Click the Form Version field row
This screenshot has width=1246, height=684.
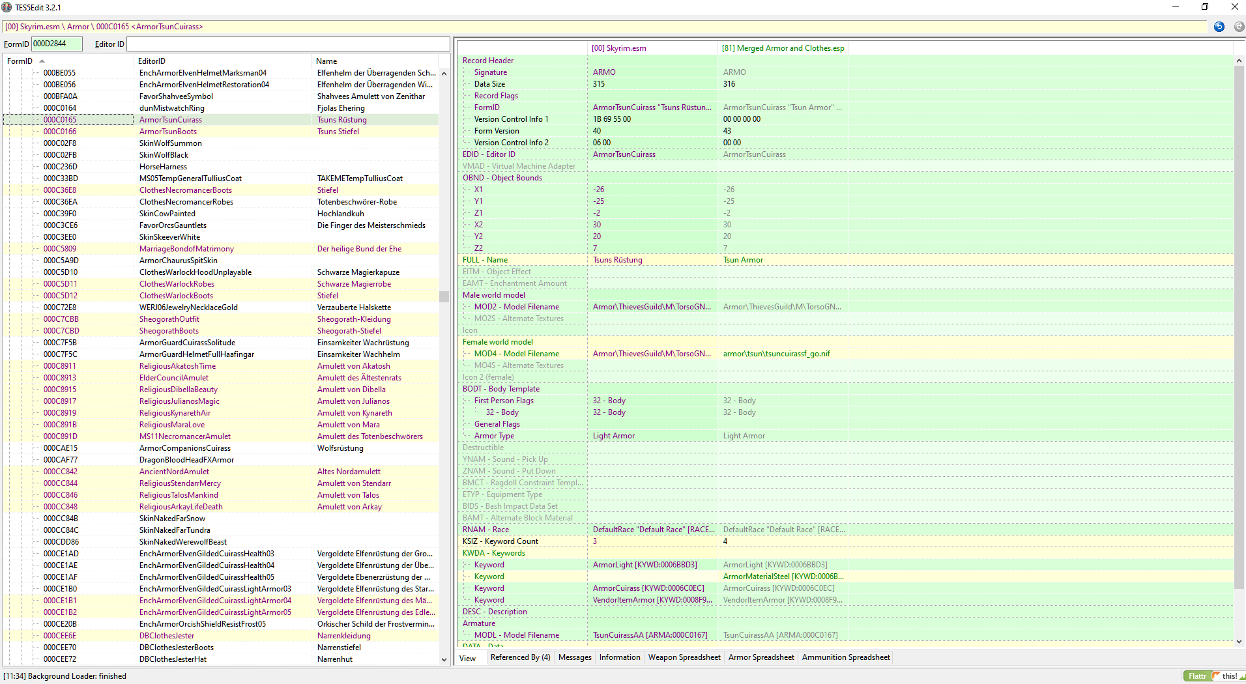click(x=845, y=131)
